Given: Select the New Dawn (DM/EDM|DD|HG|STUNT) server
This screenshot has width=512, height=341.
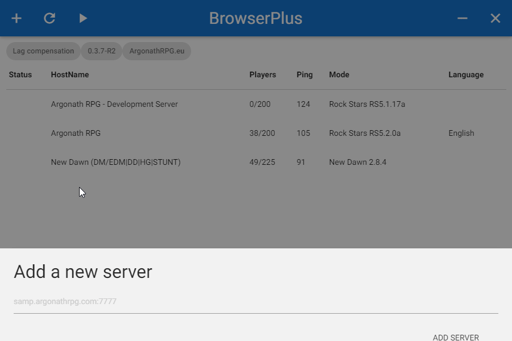Looking at the screenshot, I should click(256, 162).
